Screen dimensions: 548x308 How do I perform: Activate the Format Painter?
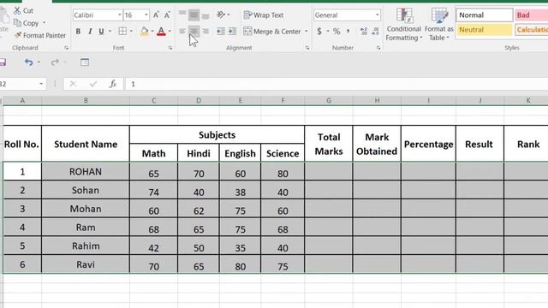40,35
